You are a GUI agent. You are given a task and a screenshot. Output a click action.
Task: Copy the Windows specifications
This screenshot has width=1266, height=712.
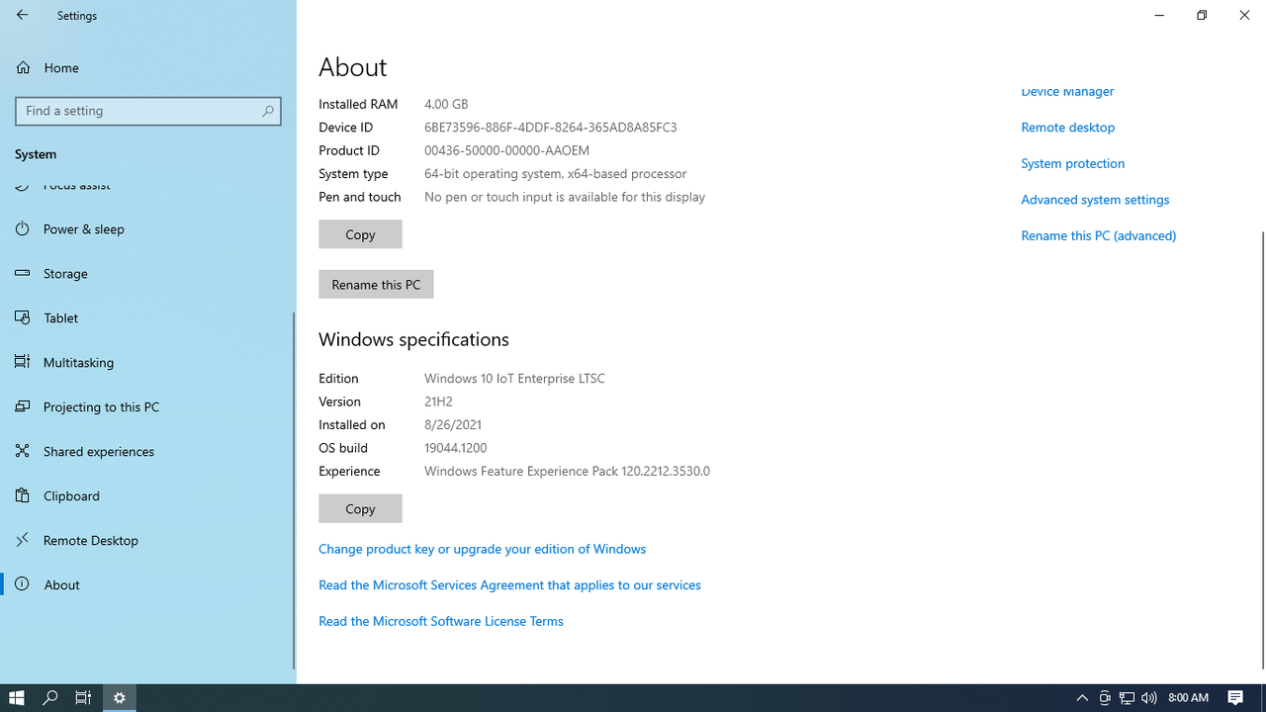pos(360,508)
